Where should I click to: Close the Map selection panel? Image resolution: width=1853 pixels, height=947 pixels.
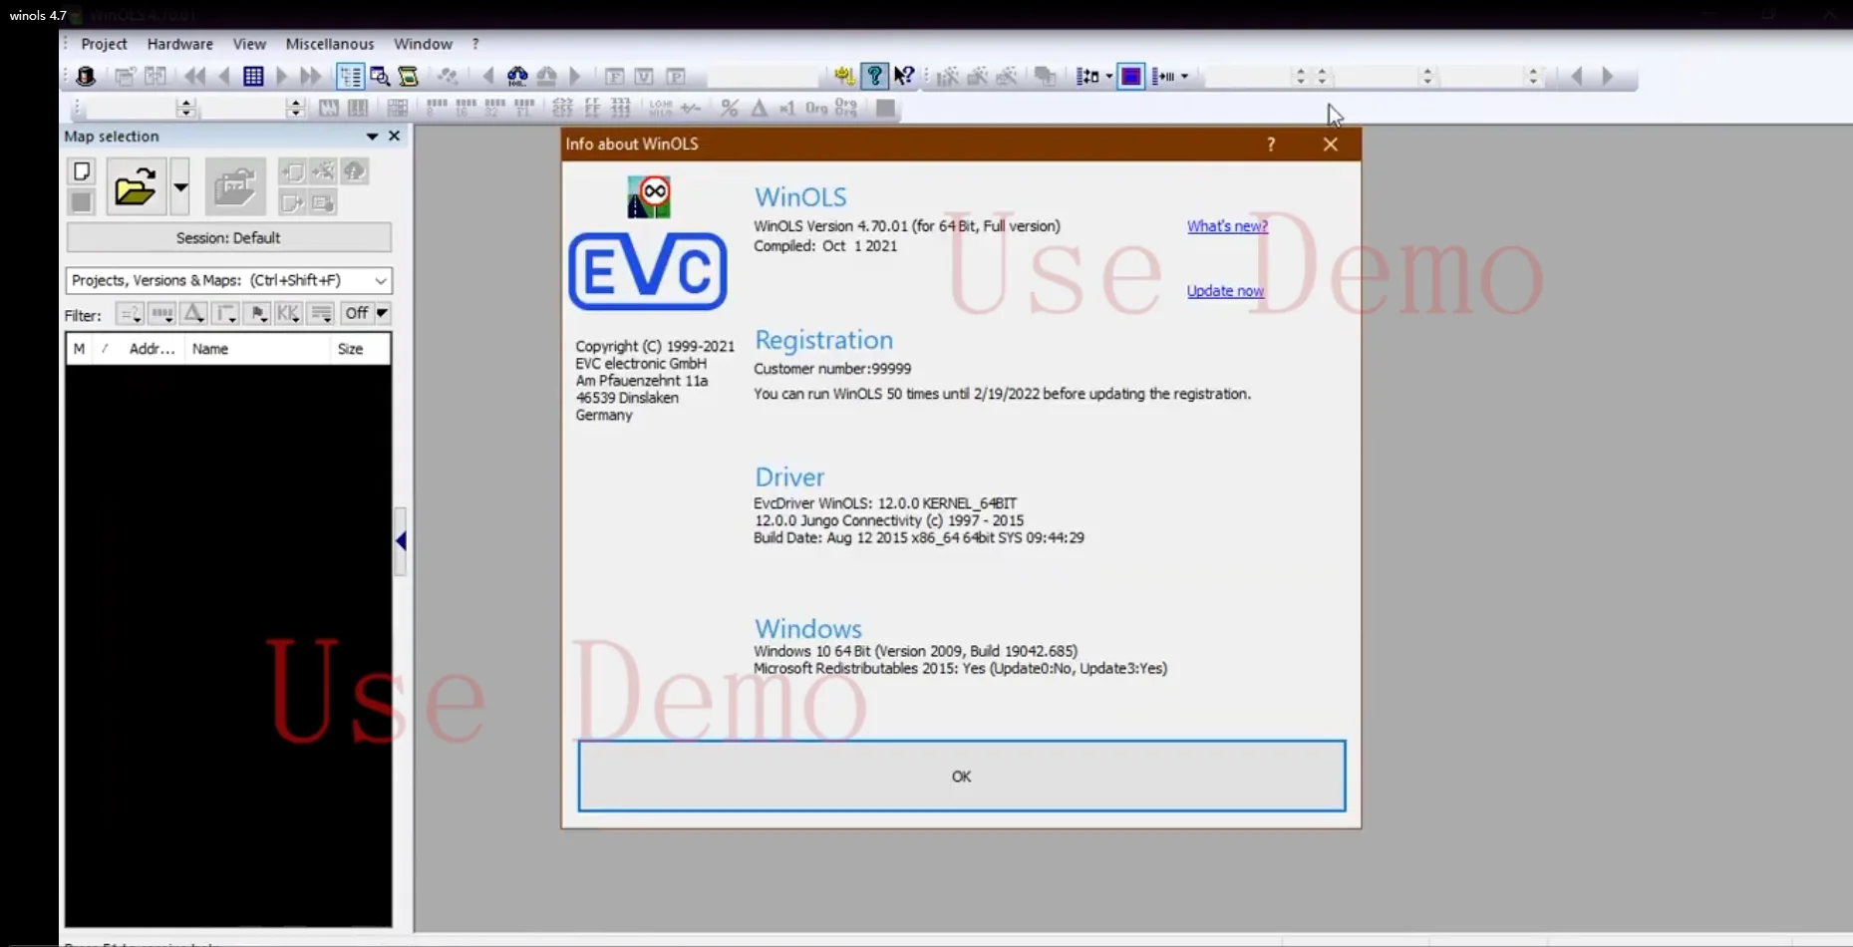click(x=395, y=136)
